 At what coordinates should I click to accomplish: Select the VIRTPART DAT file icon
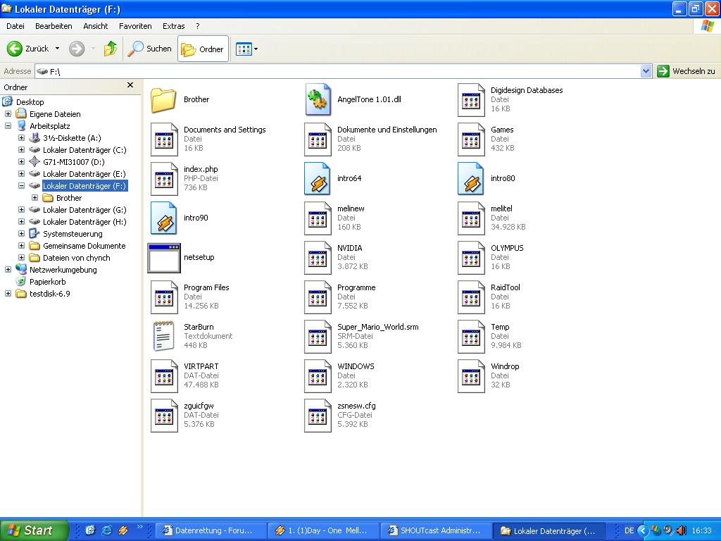(164, 376)
